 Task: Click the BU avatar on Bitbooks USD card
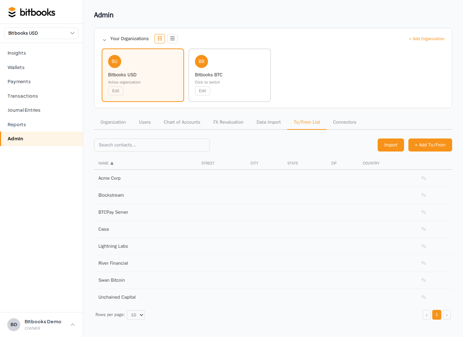pyautogui.click(x=115, y=61)
